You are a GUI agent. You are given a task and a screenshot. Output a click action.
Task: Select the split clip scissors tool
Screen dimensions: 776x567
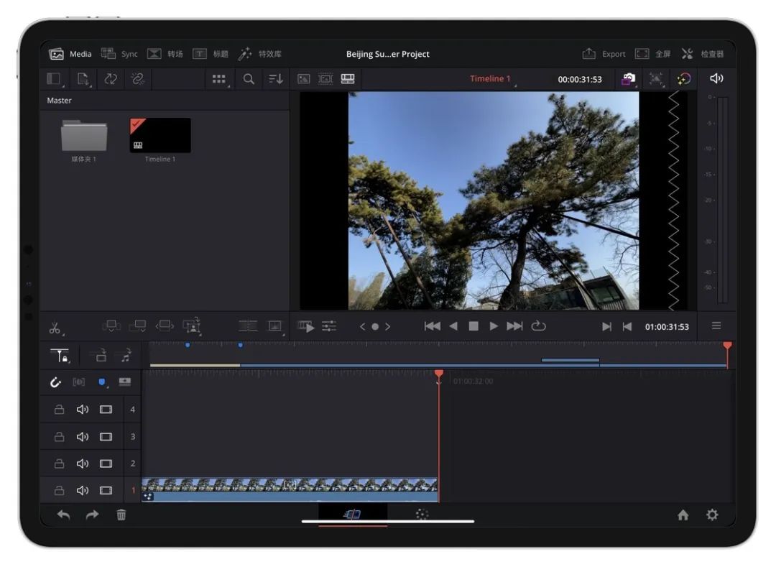point(55,328)
